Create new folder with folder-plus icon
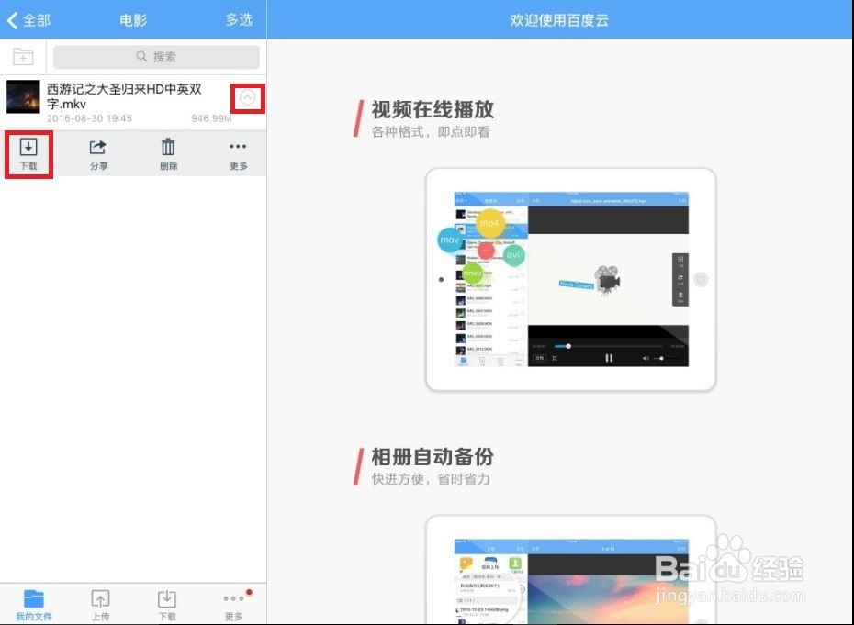 click(x=23, y=57)
